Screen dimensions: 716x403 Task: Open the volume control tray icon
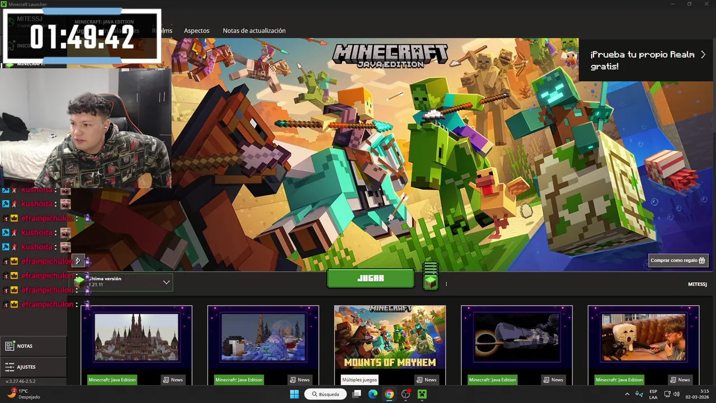pos(677,394)
